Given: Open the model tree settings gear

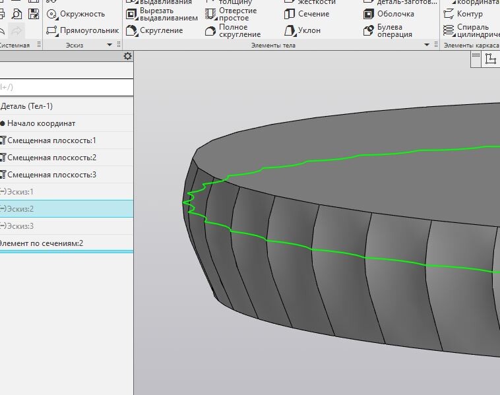Looking at the screenshot, I should coord(128,57).
